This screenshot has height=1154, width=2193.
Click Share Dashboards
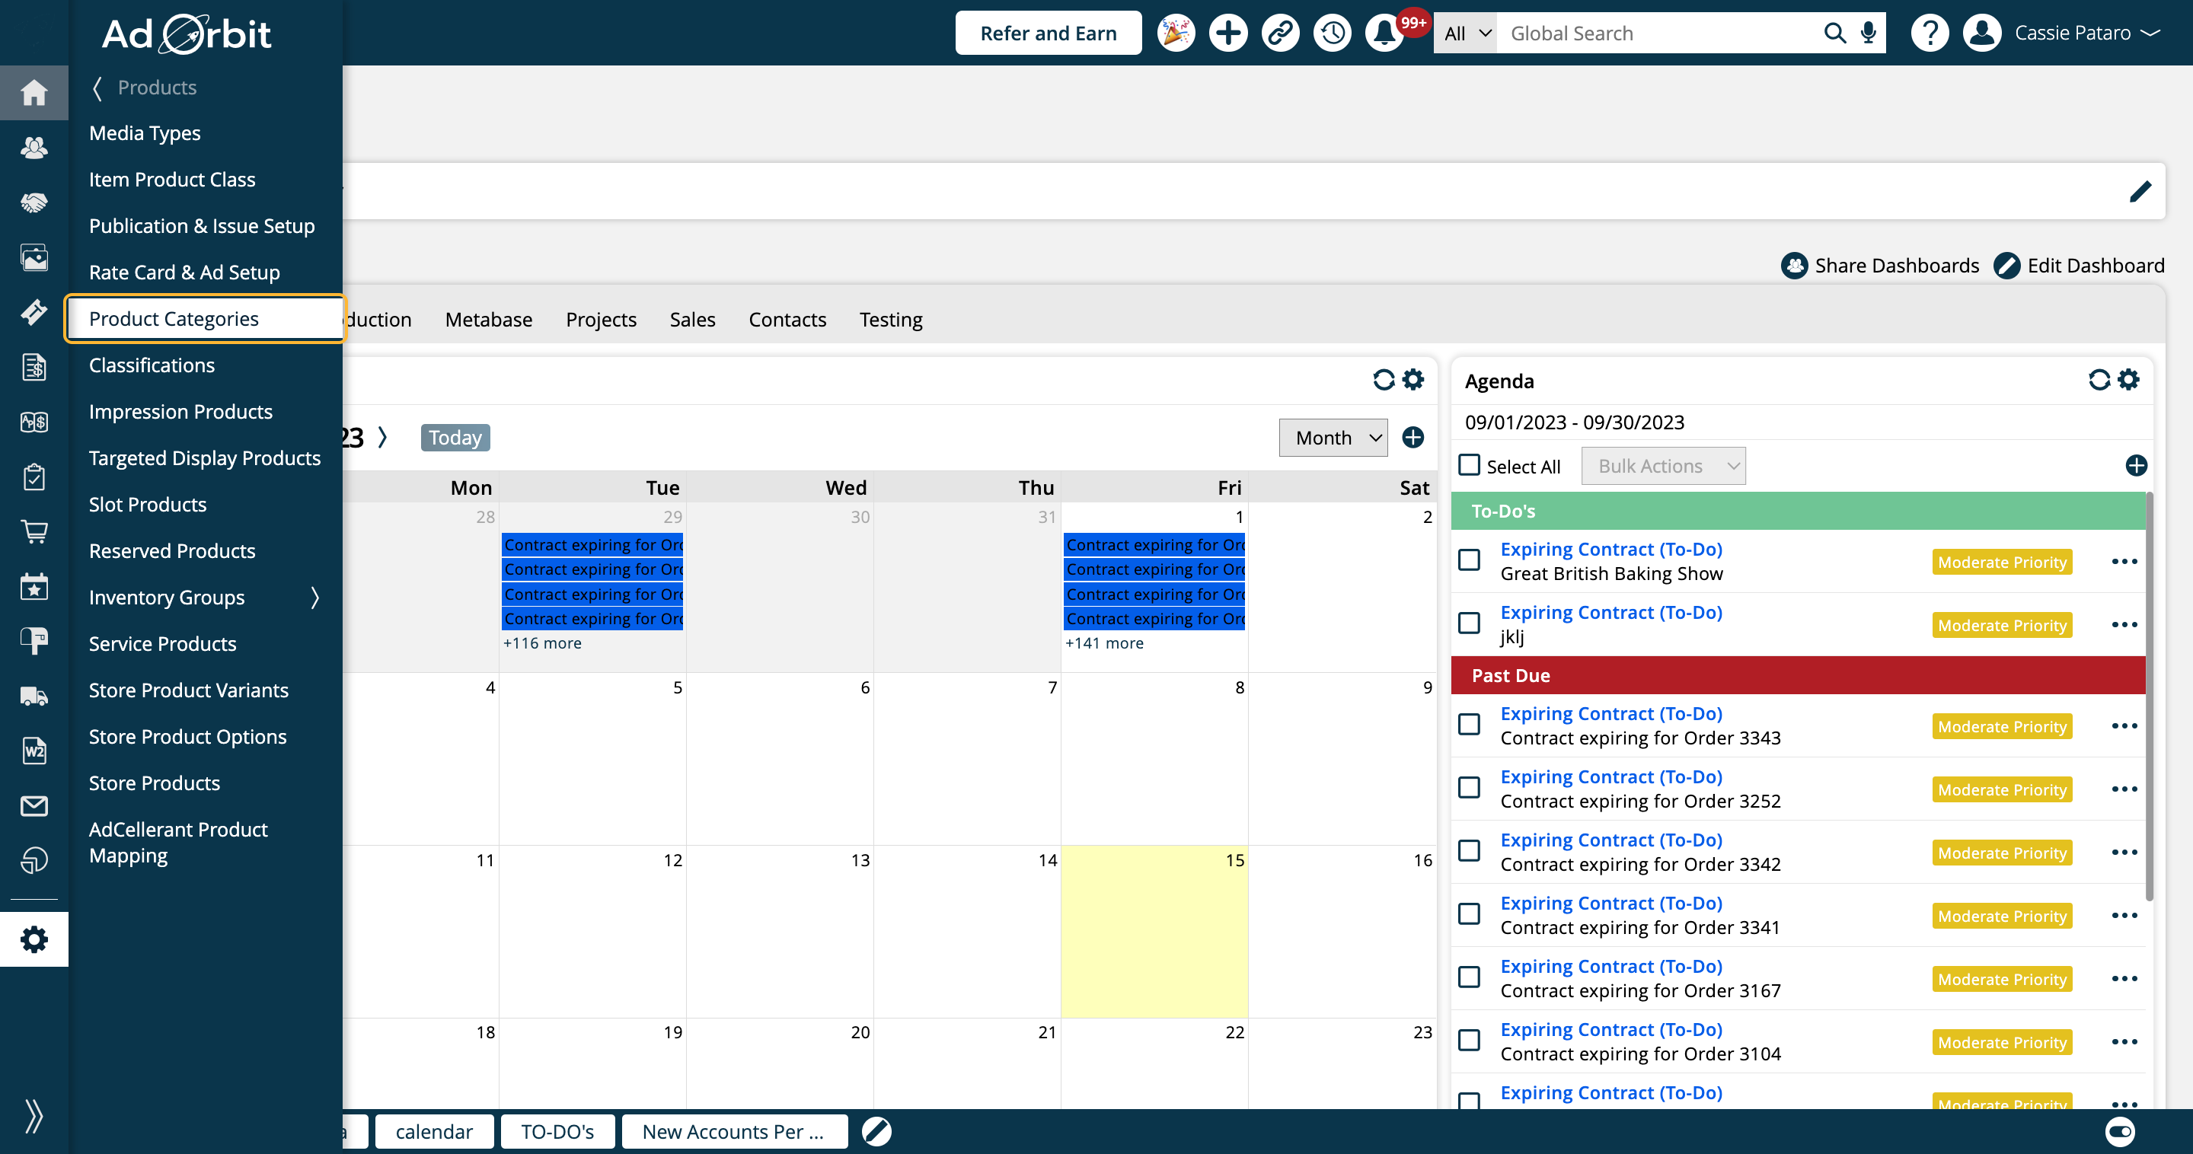tap(1881, 266)
